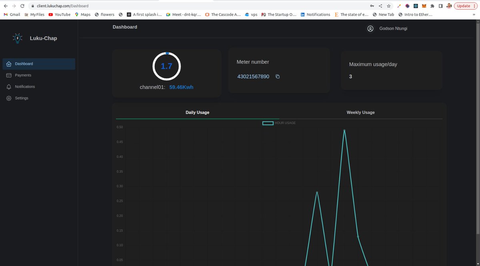Viewport: 480px width, 266px height.
Task: Open the purple round extension icon
Action: click(407, 6)
